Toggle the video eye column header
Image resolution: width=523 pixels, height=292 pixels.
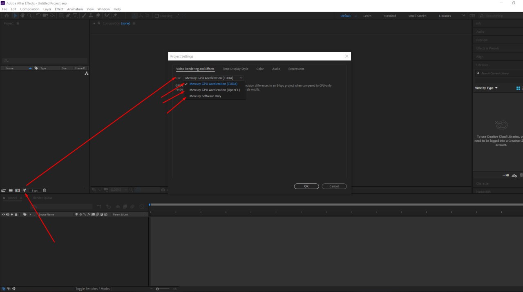[4, 214]
